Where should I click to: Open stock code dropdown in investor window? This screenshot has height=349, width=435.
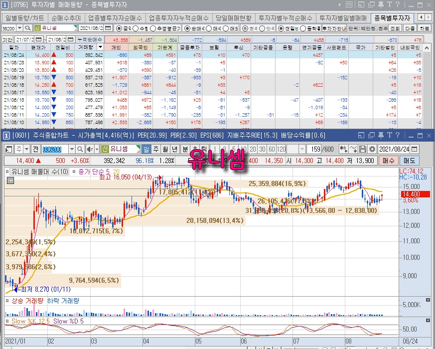[20, 28]
